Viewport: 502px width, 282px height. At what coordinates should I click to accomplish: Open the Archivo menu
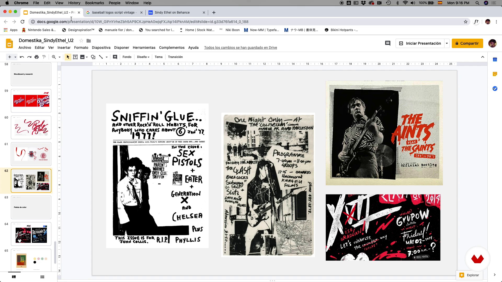click(x=25, y=48)
